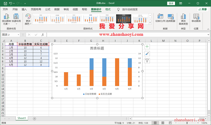The height and width of the screenshot is (125, 211).
Task: Switch to the 公式 tab
Action: click(x=48, y=9)
